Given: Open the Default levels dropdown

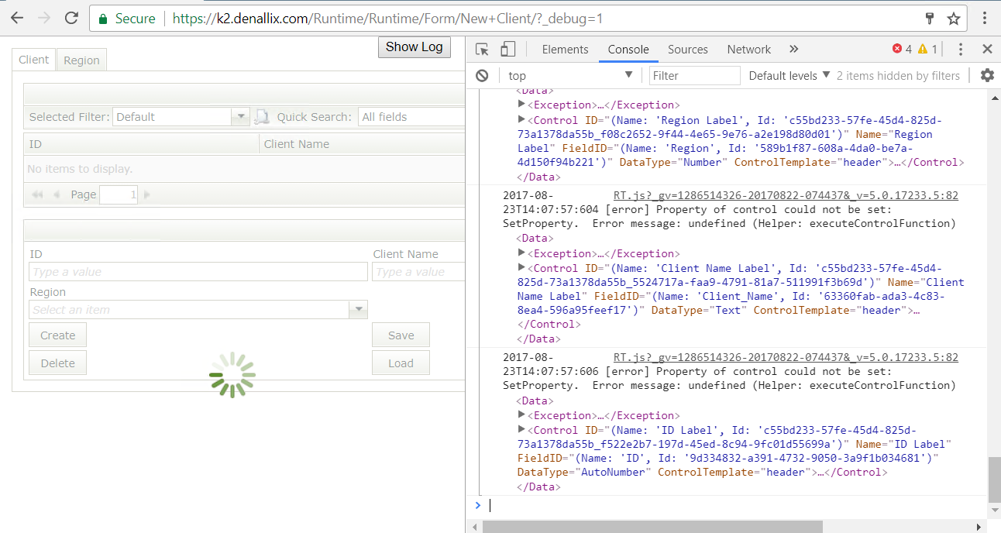Looking at the screenshot, I should 789,75.
